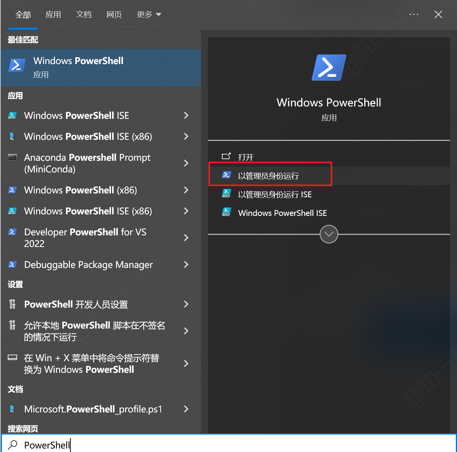Expand Developer PowerShell for VS 2022 arrow

(x=186, y=238)
